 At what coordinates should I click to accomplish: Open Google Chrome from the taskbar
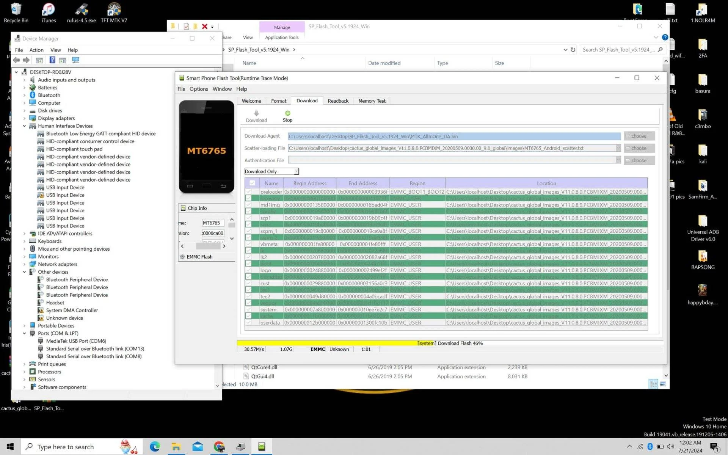[219, 447]
